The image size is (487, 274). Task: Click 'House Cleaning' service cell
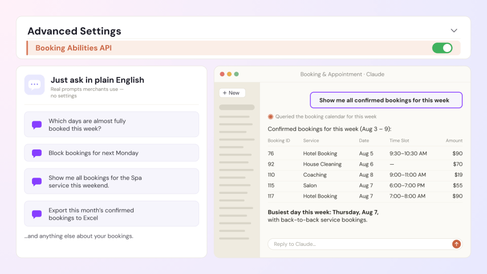pyautogui.click(x=322, y=164)
